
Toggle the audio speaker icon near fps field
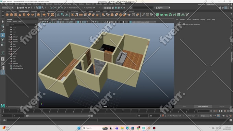point(223,116)
